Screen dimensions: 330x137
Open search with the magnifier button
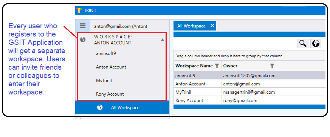click(303, 44)
